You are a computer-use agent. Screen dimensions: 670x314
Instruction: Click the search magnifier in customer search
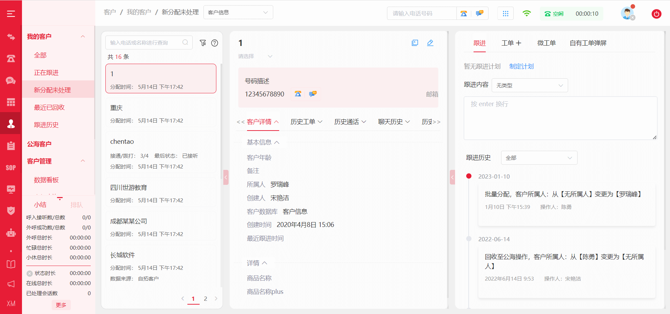(185, 42)
